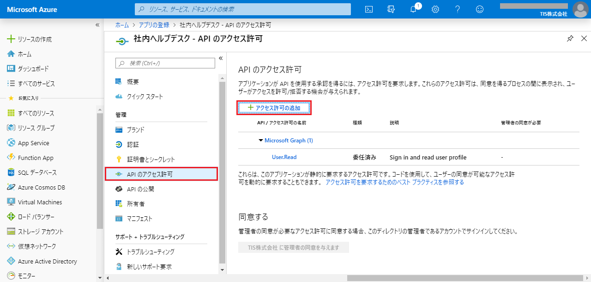Screen dimensions: 591x282
Task: Collapse the blade resource menu
Action: tap(221, 58)
